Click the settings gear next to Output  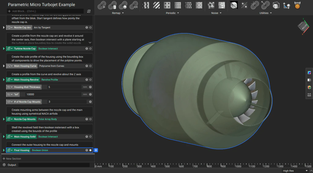click(4, 165)
